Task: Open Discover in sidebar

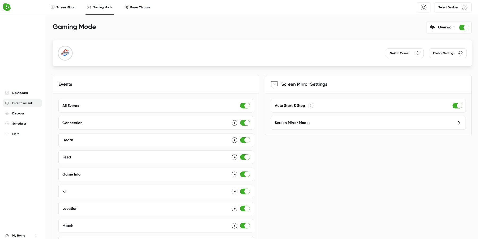Action: click(x=22, y=113)
